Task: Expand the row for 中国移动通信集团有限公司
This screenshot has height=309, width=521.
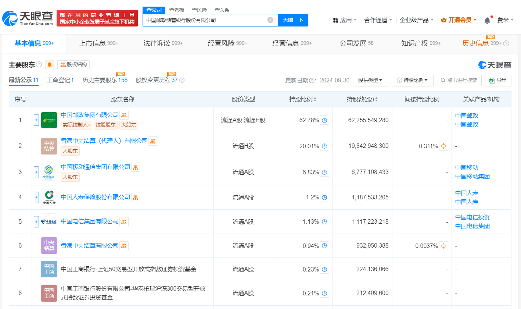Action: 36,172
